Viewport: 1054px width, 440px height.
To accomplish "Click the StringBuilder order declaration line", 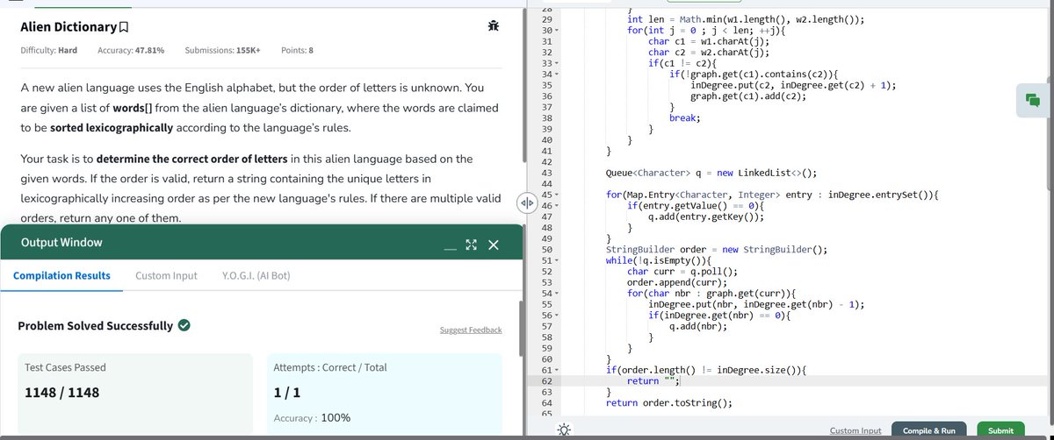I will pyautogui.click(x=717, y=250).
